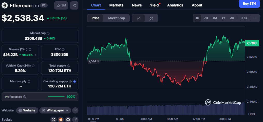Screen dimensions: 263x122
Task: Click the $16.23B volume value
Action: click(x=10, y=55)
